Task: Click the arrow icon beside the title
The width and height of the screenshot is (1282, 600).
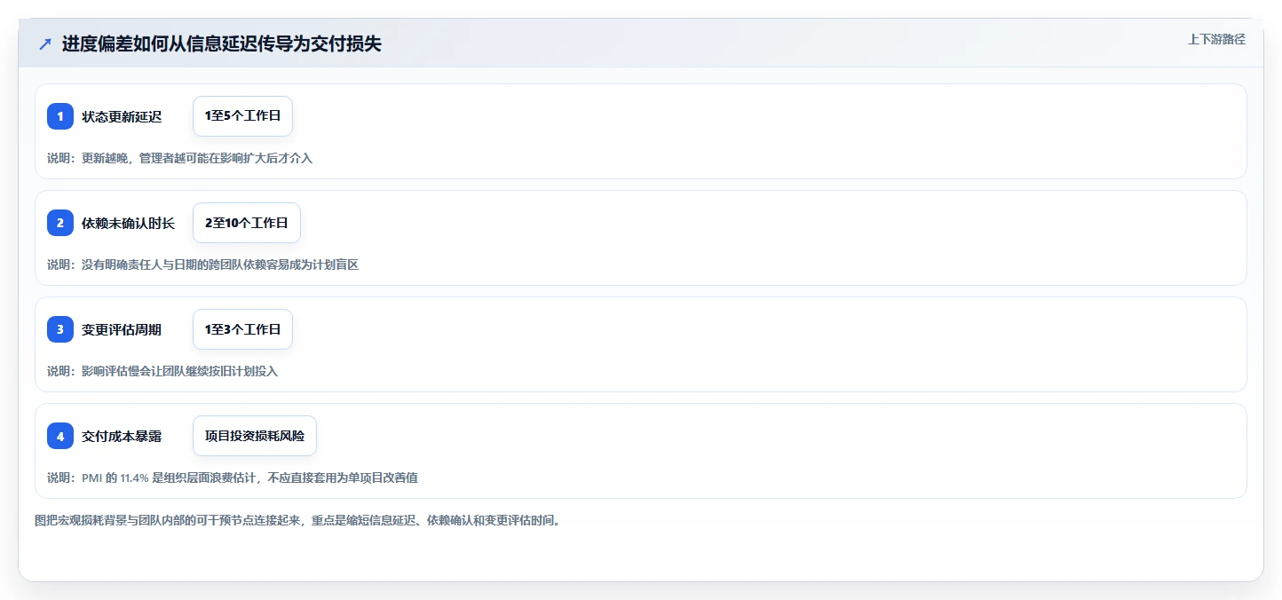Action: coord(45,43)
